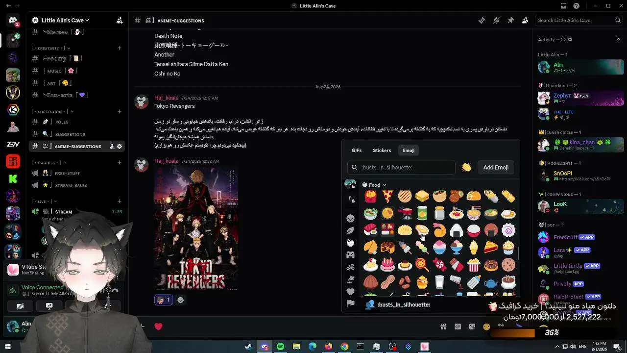Collapse the Goodies channel category

[x=49, y=163]
